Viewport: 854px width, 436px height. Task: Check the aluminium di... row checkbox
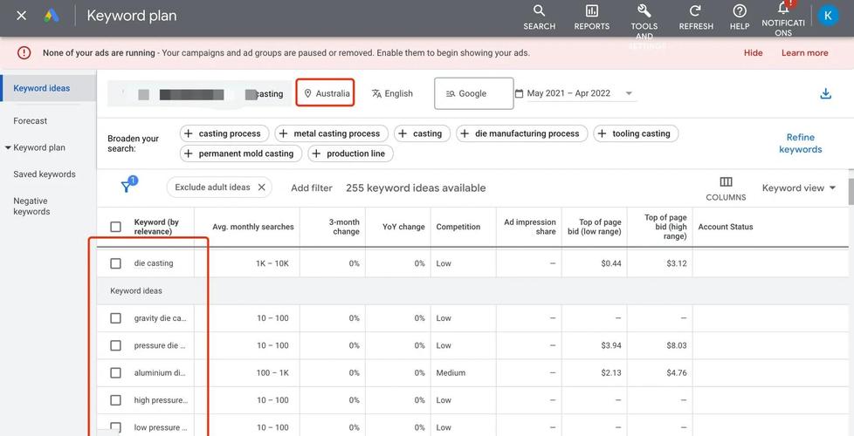tap(115, 373)
